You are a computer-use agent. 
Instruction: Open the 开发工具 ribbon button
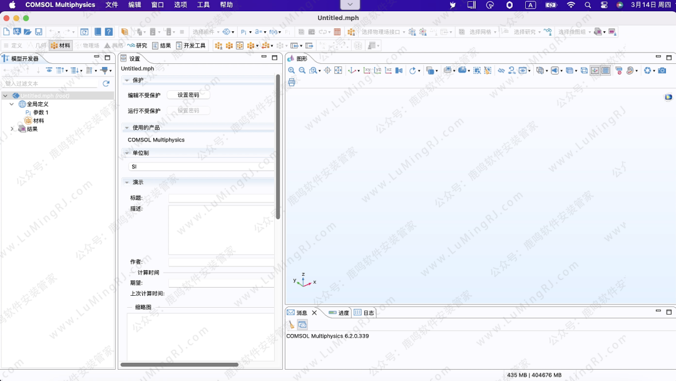191,46
